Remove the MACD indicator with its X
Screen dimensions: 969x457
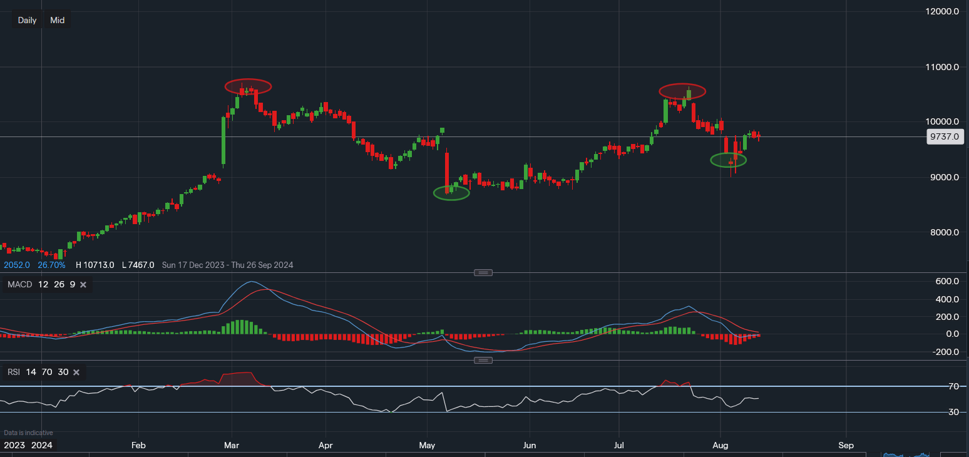point(83,285)
